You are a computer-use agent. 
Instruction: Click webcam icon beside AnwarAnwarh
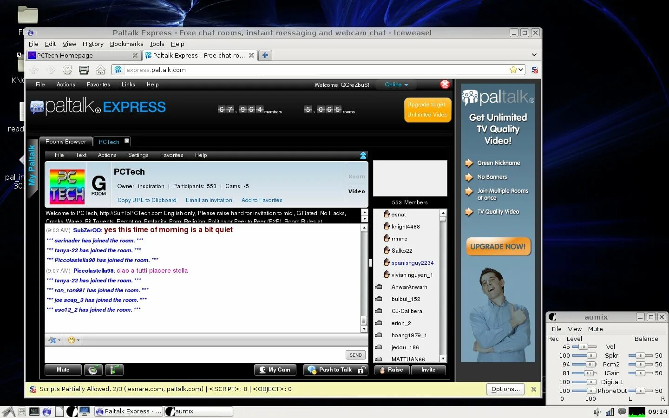(x=379, y=287)
